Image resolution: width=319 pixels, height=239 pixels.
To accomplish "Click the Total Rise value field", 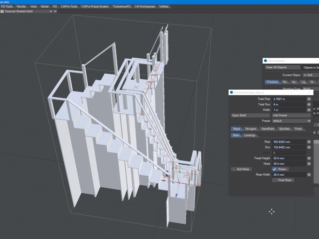I will point(289,99).
